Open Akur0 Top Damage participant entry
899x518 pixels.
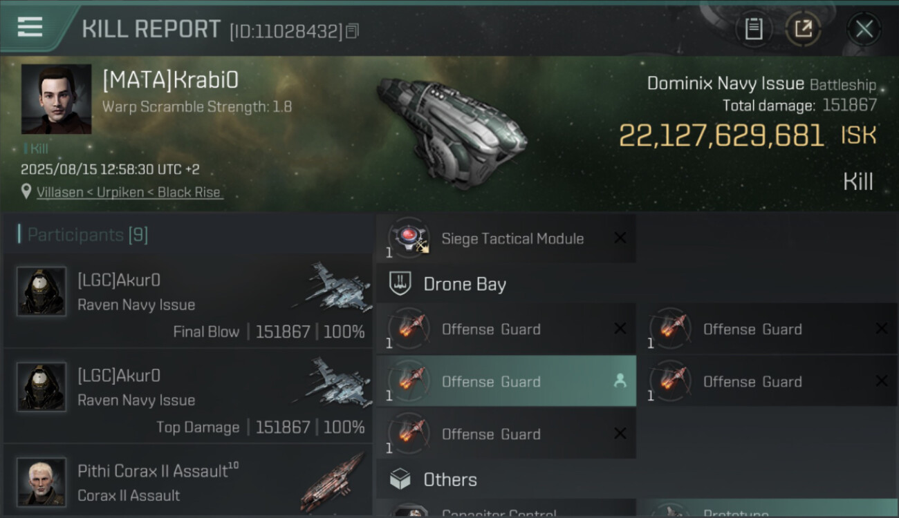188,396
